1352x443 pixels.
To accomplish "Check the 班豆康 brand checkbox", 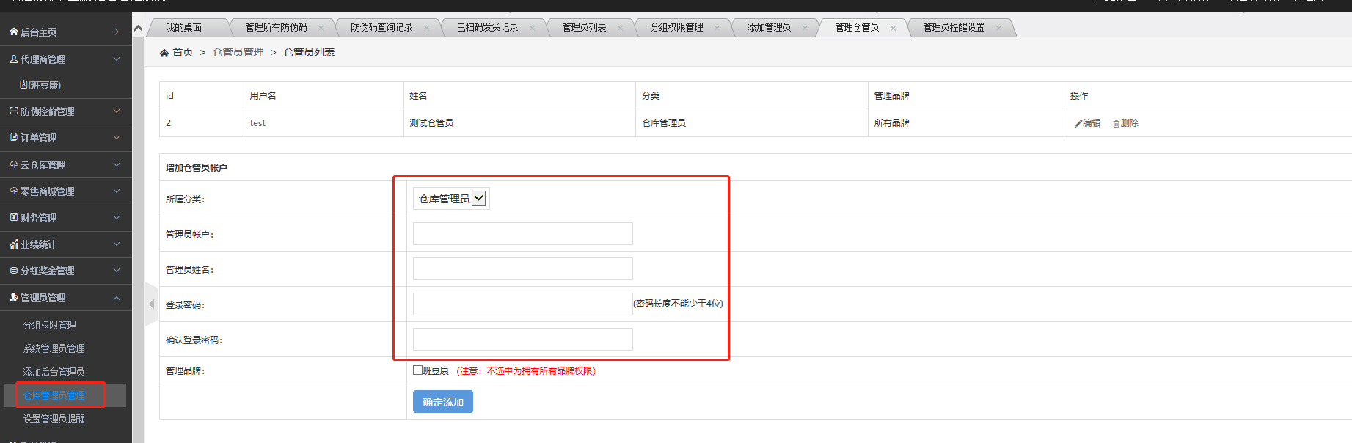I will click(x=417, y=370).
